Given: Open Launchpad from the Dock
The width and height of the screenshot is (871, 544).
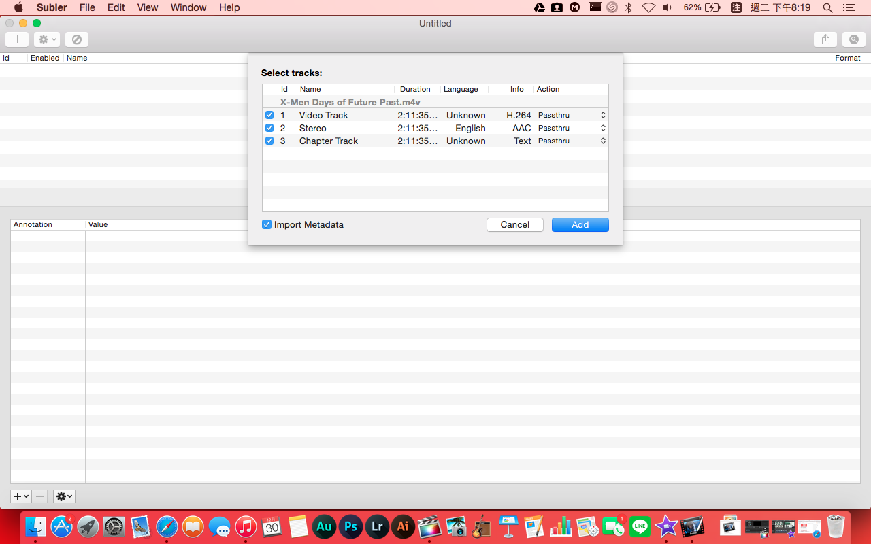Looking at the screenshot, I should 88,526.
